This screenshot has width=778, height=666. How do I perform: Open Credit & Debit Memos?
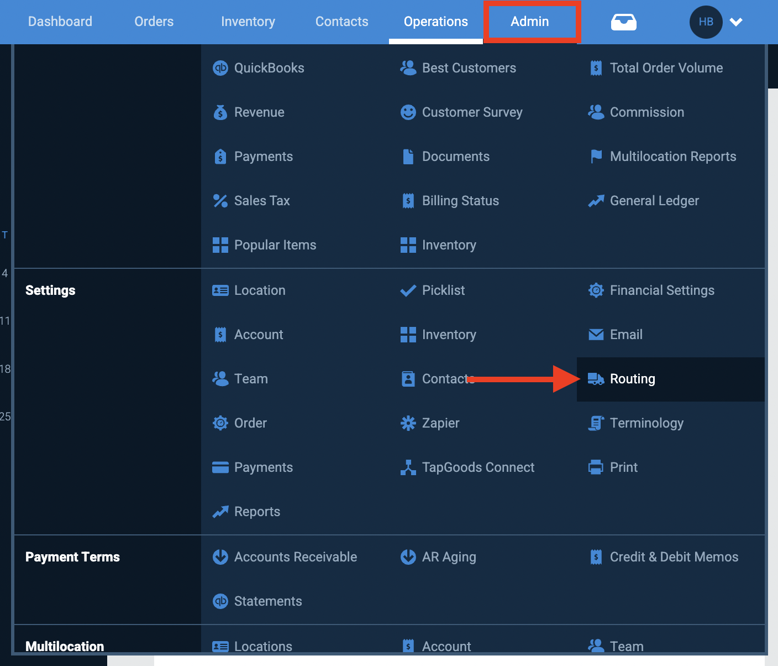tap(674, 557)
